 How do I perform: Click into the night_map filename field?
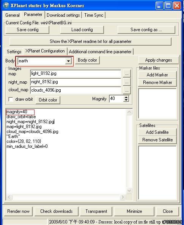(x=75, y=82)
